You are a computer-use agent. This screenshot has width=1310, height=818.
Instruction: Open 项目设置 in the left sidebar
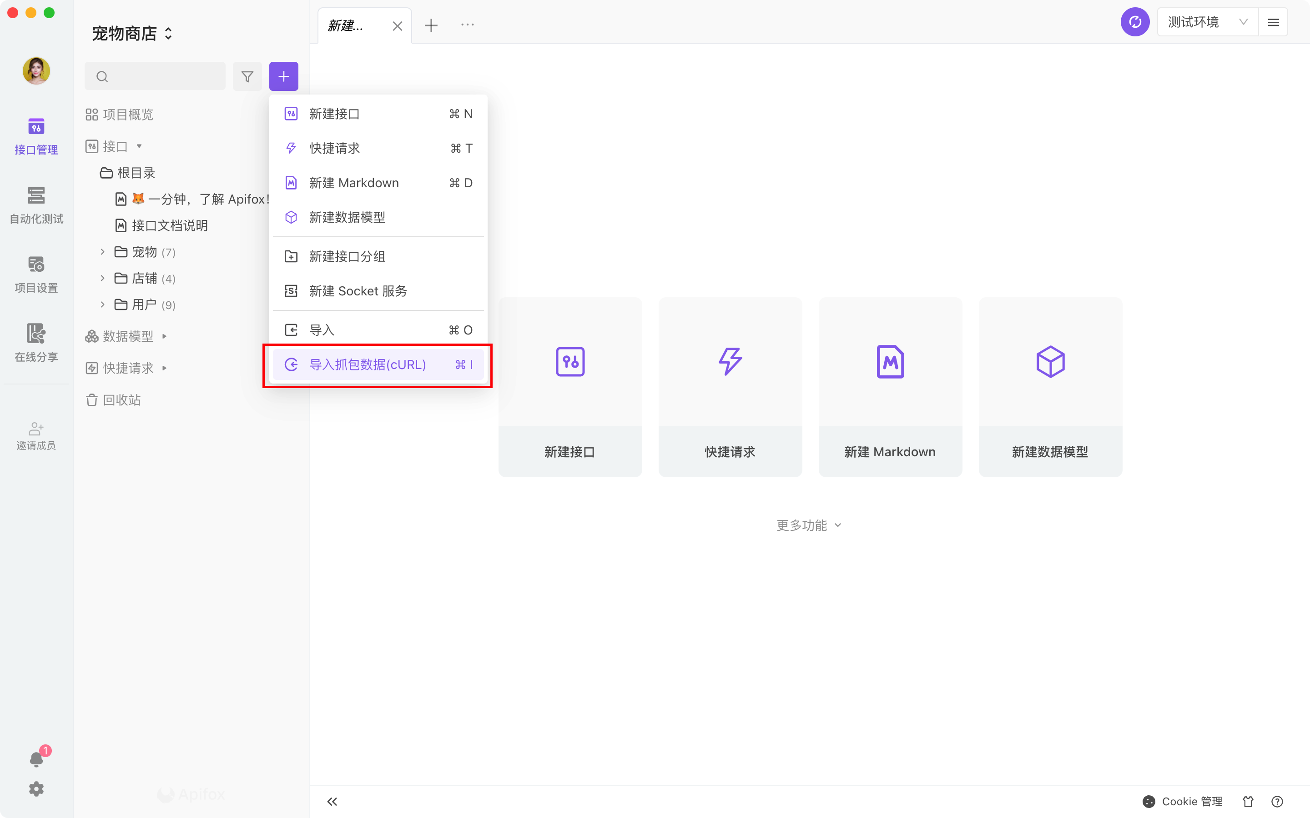pos(36,274)
